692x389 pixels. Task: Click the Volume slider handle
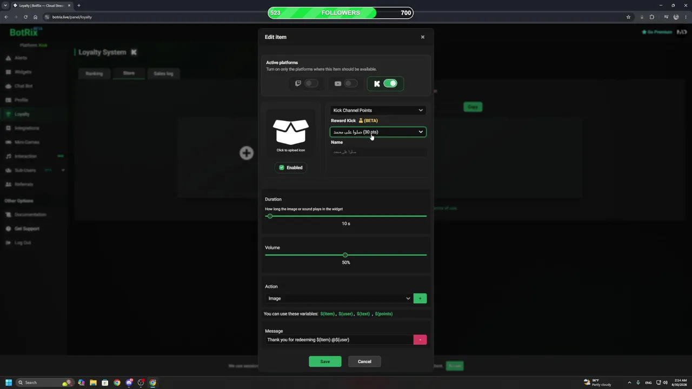(345, 255)
